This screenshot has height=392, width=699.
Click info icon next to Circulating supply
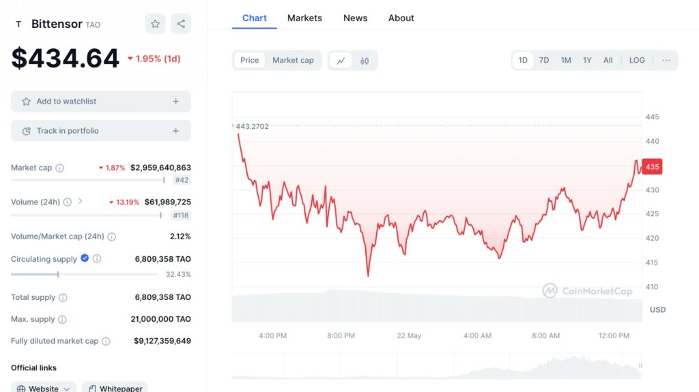coord(97,259)
